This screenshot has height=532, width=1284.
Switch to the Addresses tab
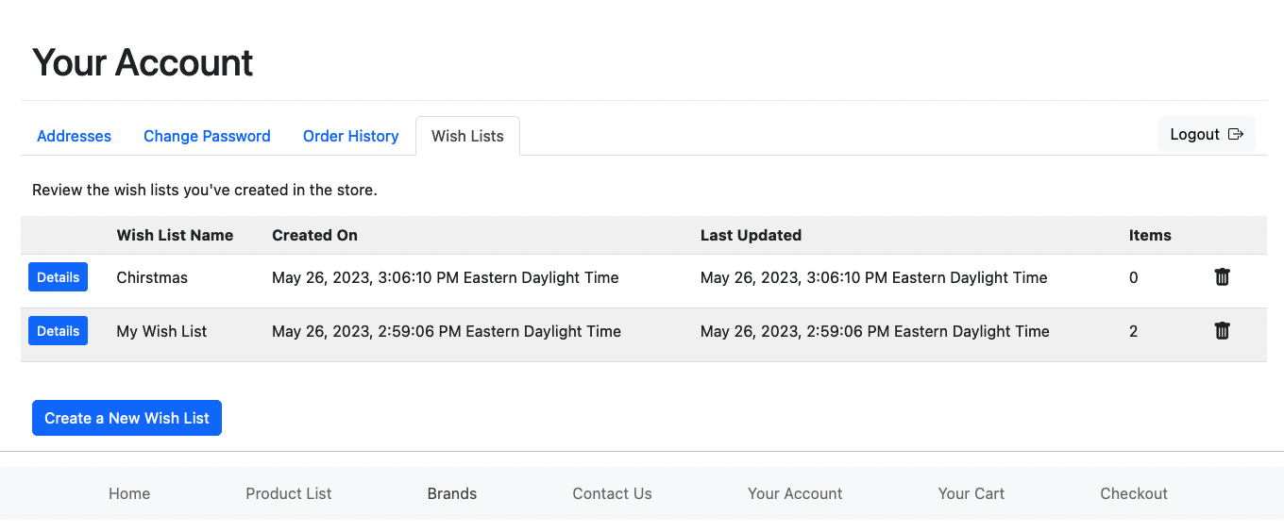point(74,136)
